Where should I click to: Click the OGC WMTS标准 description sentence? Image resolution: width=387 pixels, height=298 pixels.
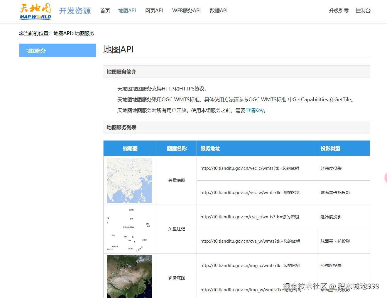tap(236, 100)
